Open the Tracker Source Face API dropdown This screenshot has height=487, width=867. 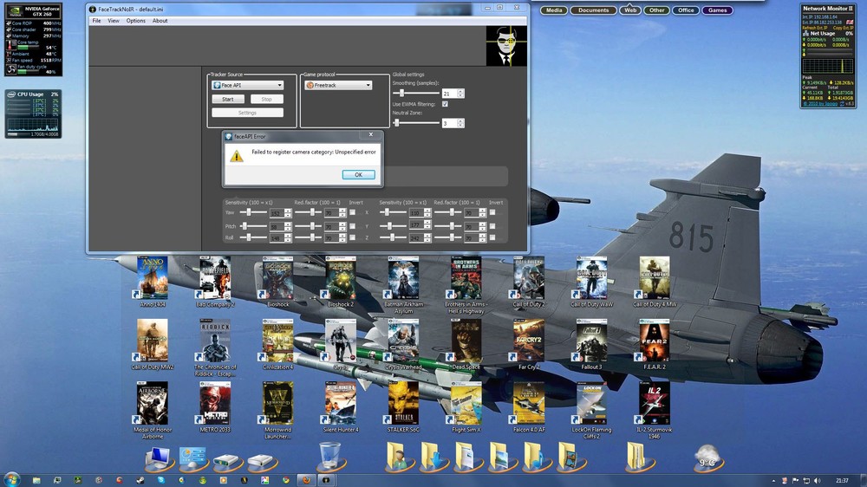coord(248,85)
